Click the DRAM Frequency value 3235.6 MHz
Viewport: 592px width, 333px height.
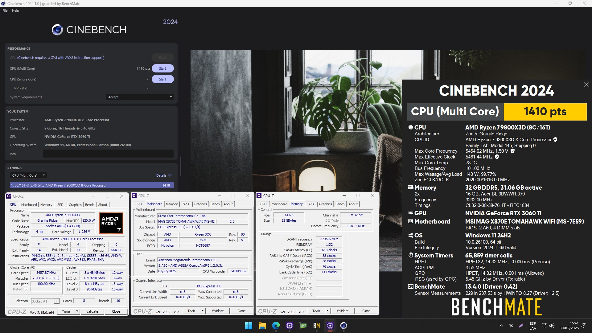tap(329, 239)
